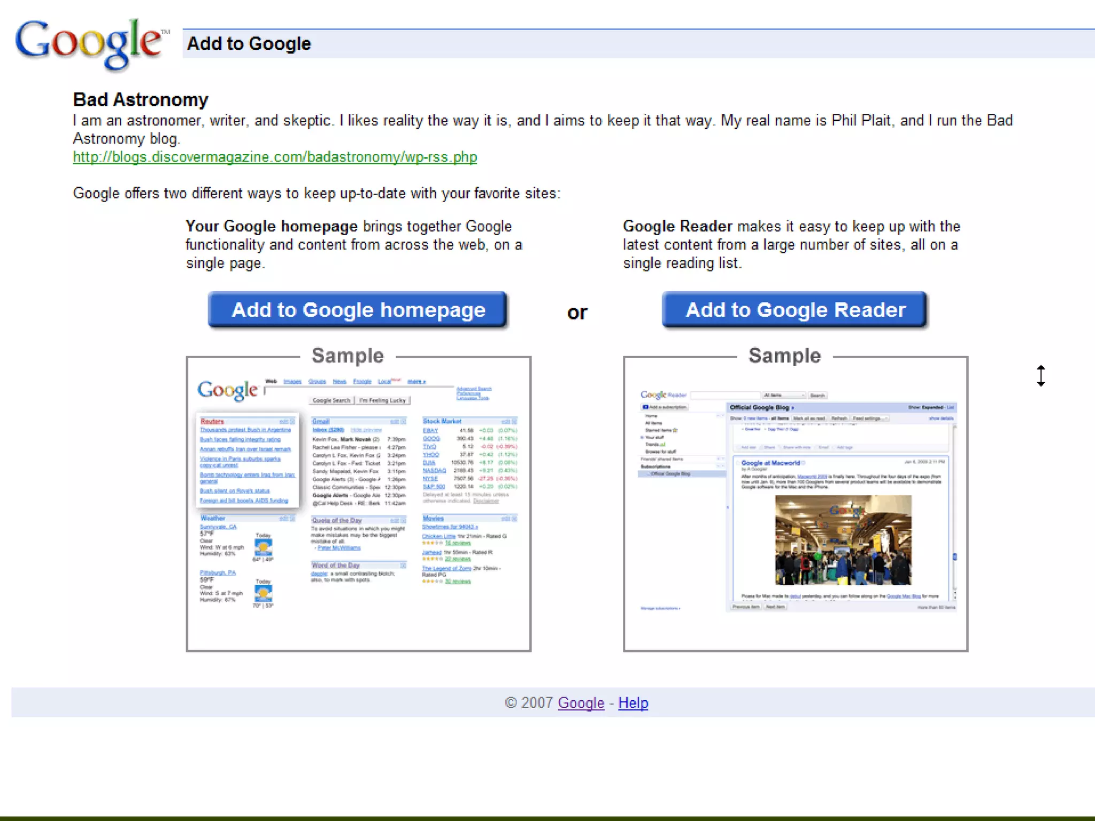Click the Bad Astronomy feed title heading
This screenshot has height=821, width=1095.
point(141,99)
